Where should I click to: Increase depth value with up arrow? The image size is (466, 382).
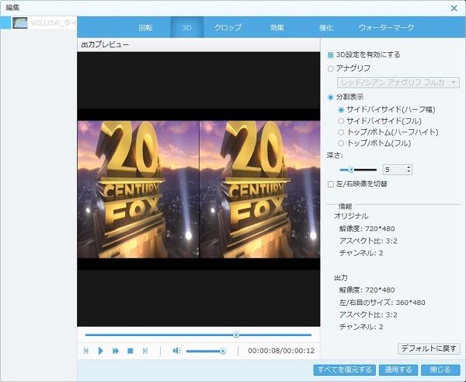pyautogui.click(x=409, y=167)
